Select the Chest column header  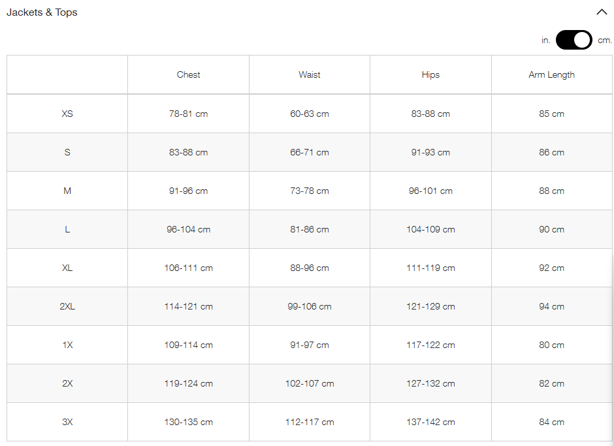(x=188, y=74)
